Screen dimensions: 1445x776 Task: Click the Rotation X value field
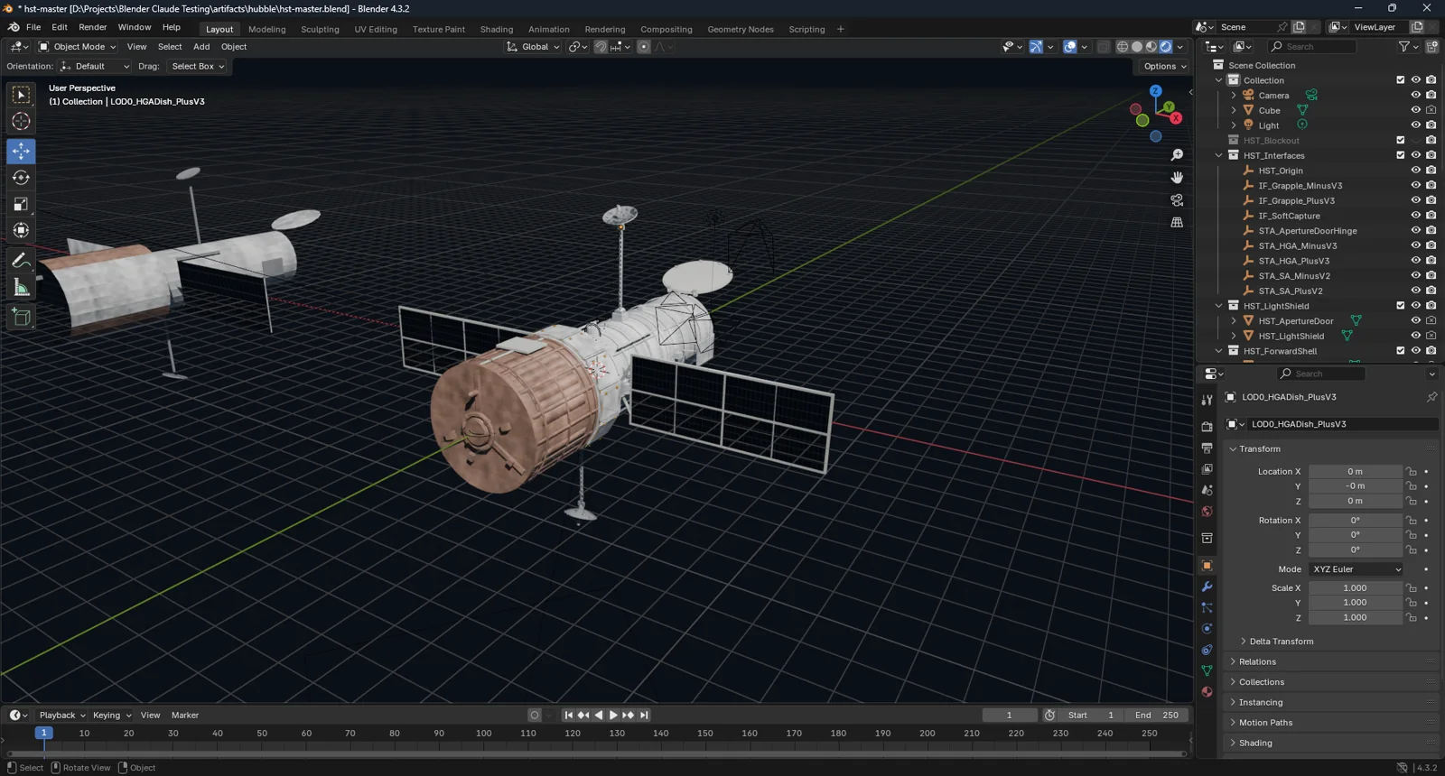(1355, 521)
